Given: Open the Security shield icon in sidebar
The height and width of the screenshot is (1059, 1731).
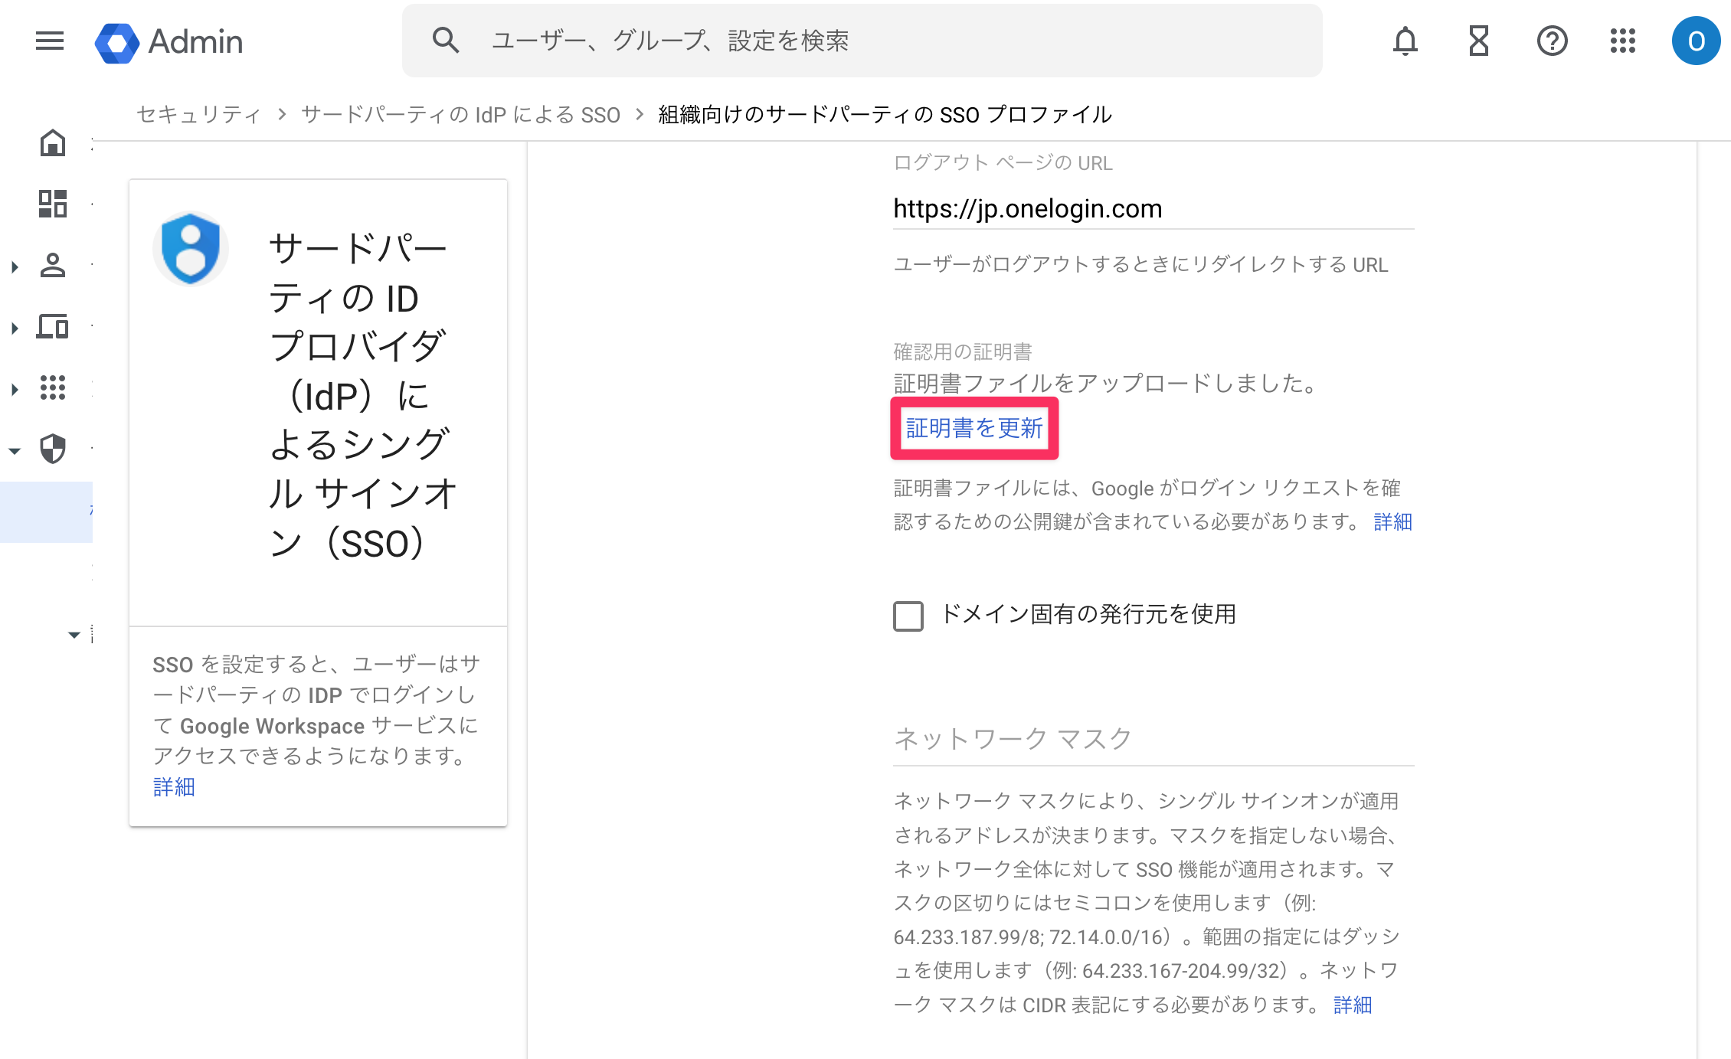Looking at the screenshot, I should pos(53,449).
